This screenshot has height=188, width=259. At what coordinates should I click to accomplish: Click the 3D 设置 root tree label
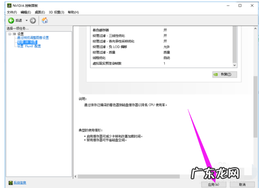[x=18, y=34]
